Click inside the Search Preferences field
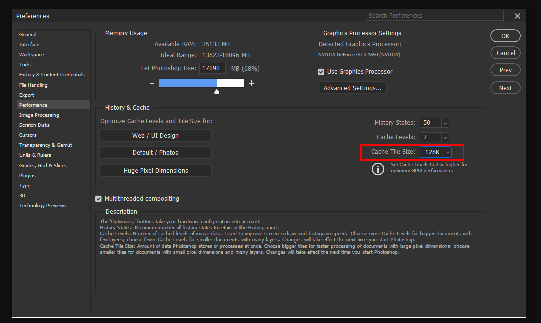This screenshot has height=323, width=541. pyautogui.click(x=434, y=15)
